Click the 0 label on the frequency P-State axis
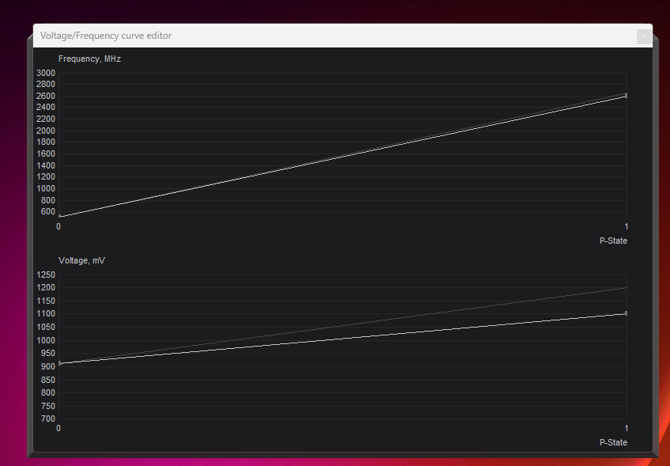This screenshot has width=670, height=466. [58, 226]
